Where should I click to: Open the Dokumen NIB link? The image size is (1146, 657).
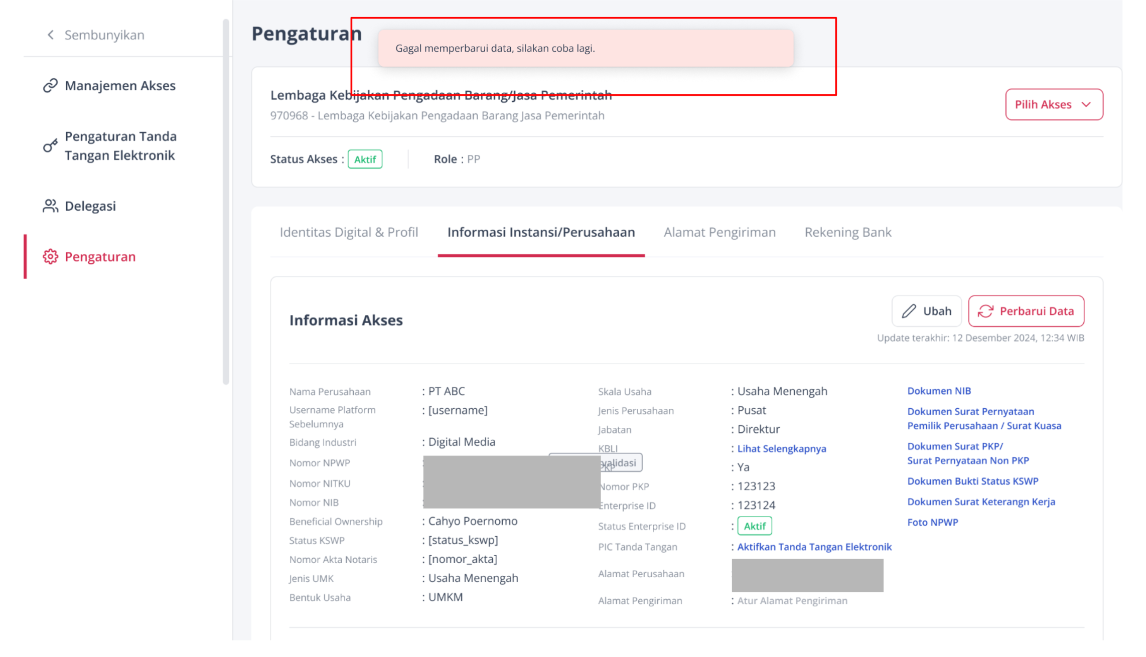point(939,391)
